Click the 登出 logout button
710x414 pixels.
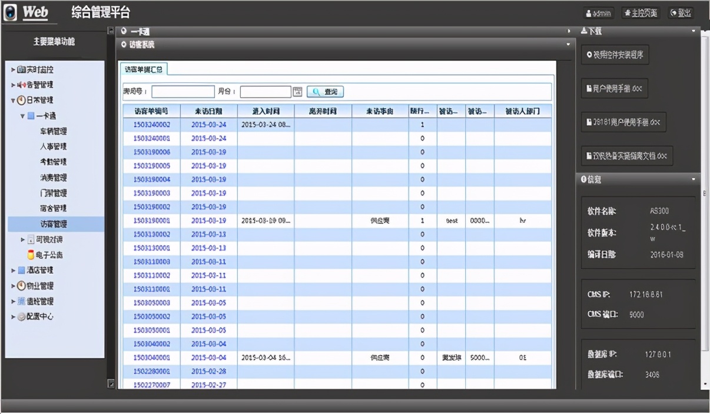[x=680, y=14]
